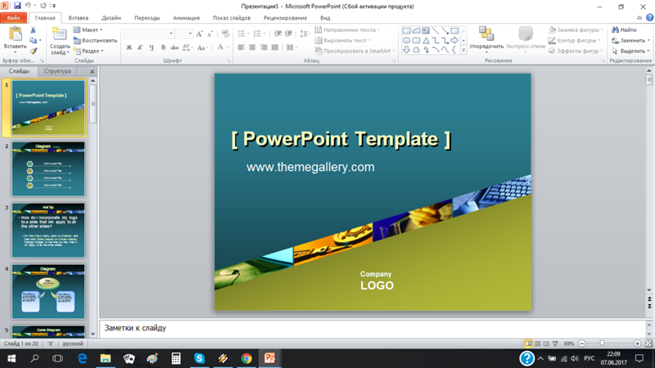
Task: Click zoom out minus button
Action: [582, 343]
